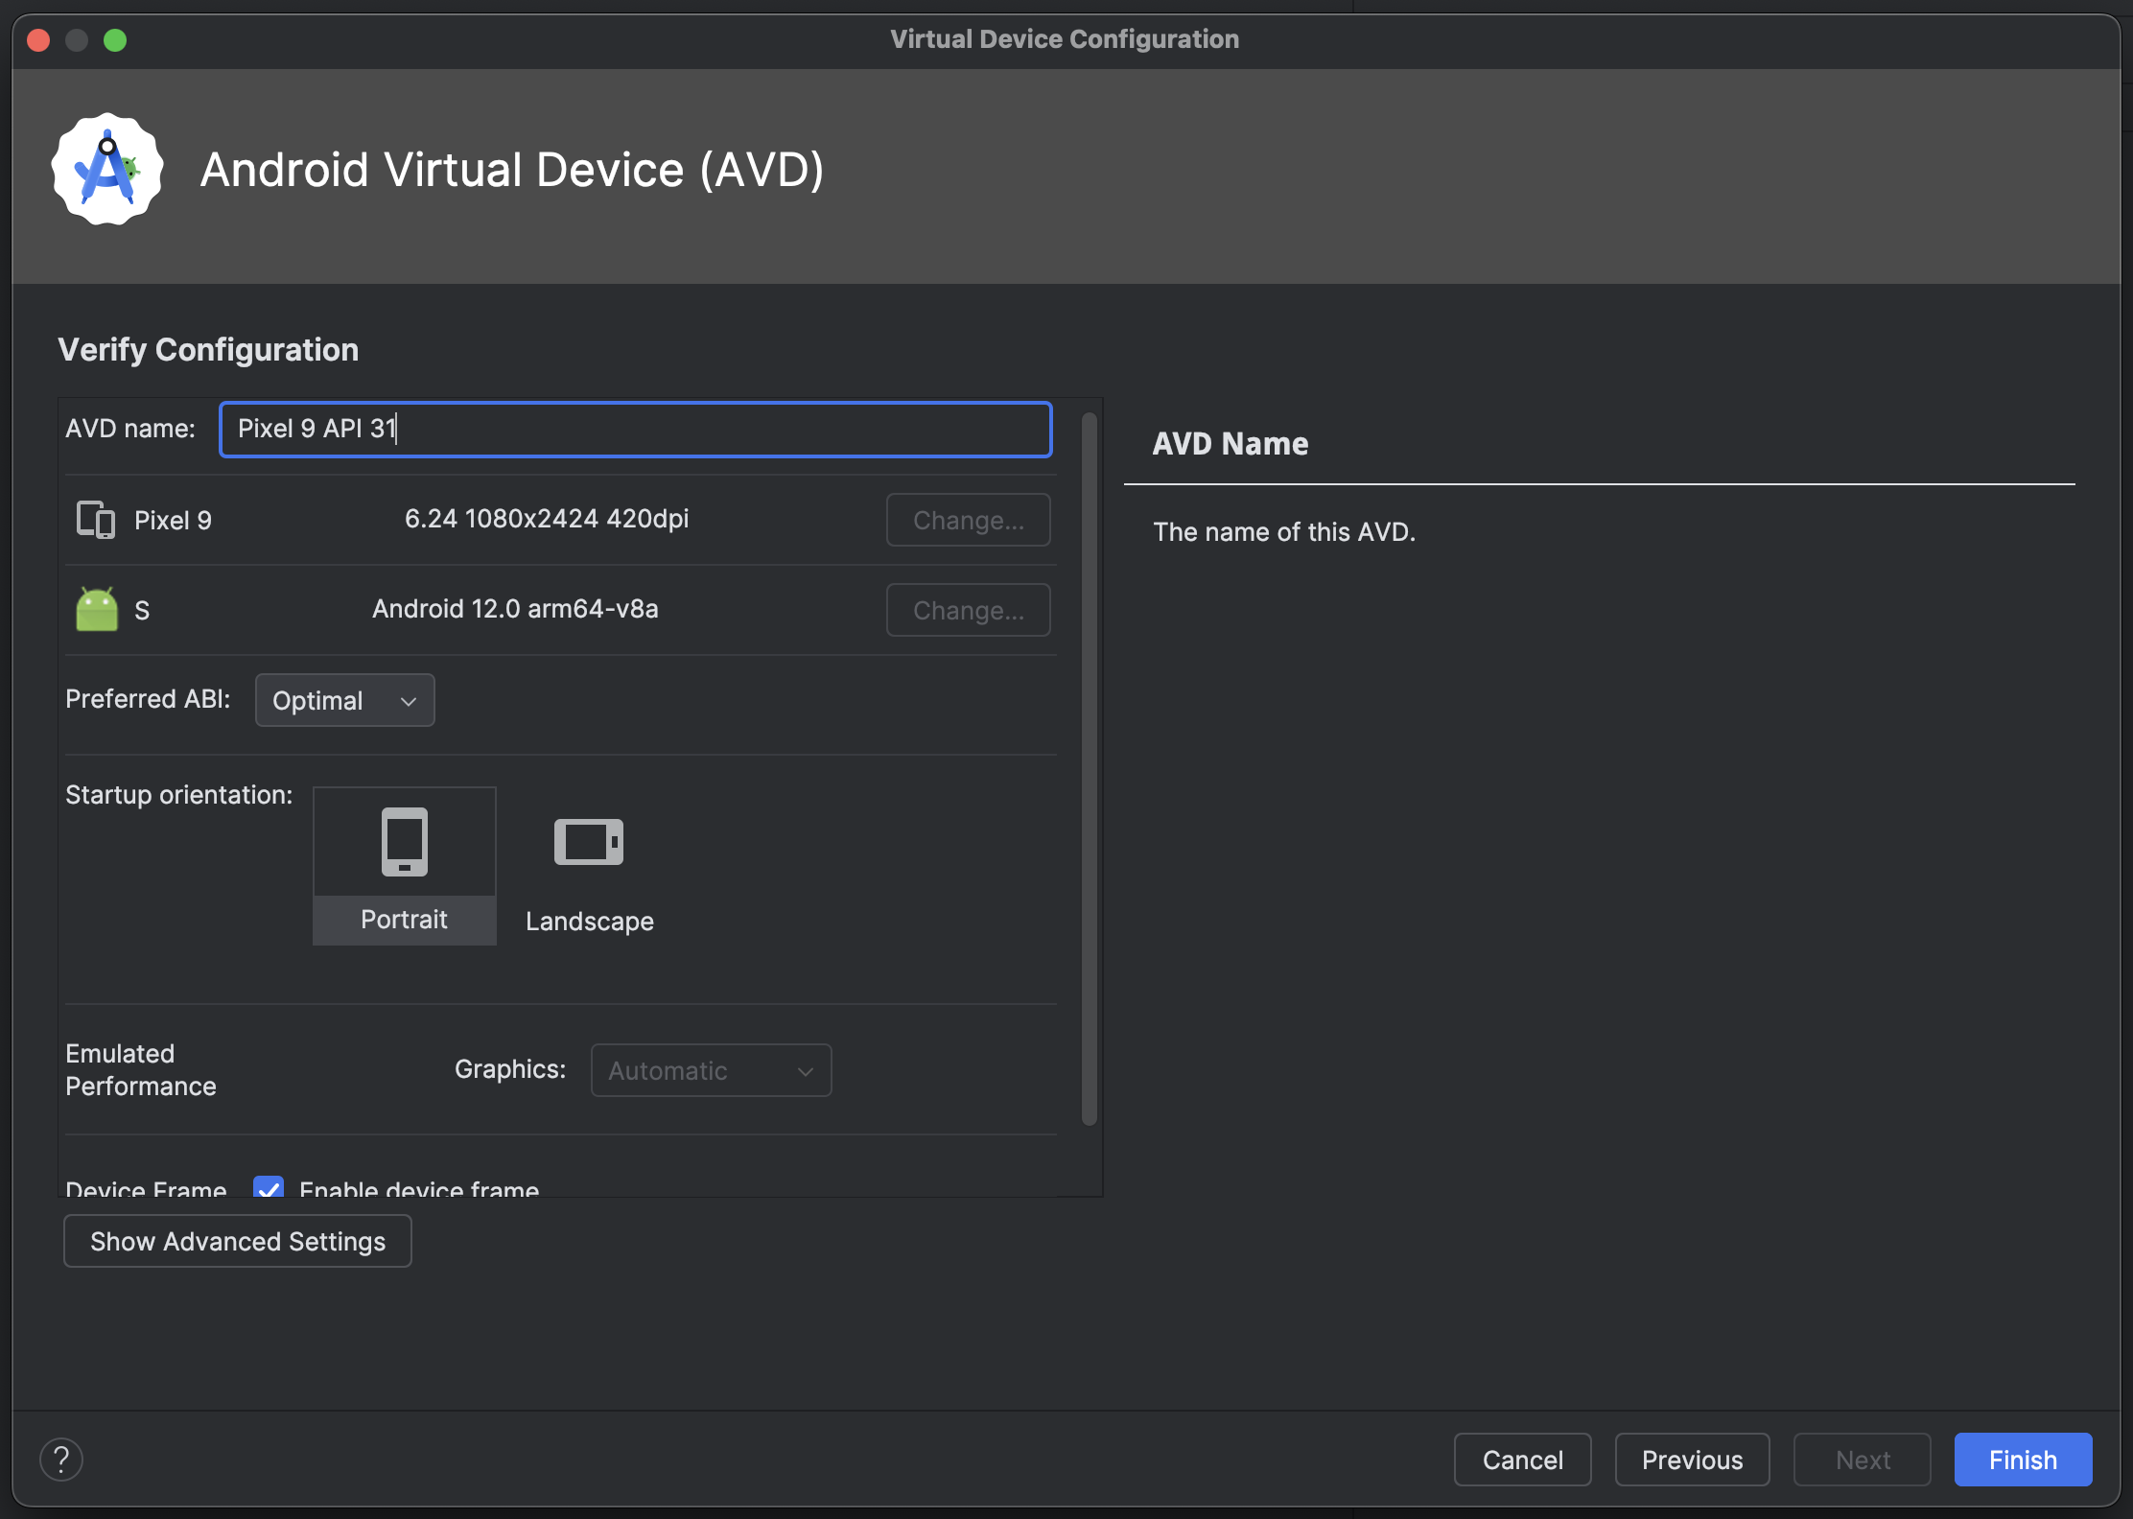This screenshot has height=1519, width=2133.
Task: Click Change button for Pixel 9 device
Action: tap(969, 520)
